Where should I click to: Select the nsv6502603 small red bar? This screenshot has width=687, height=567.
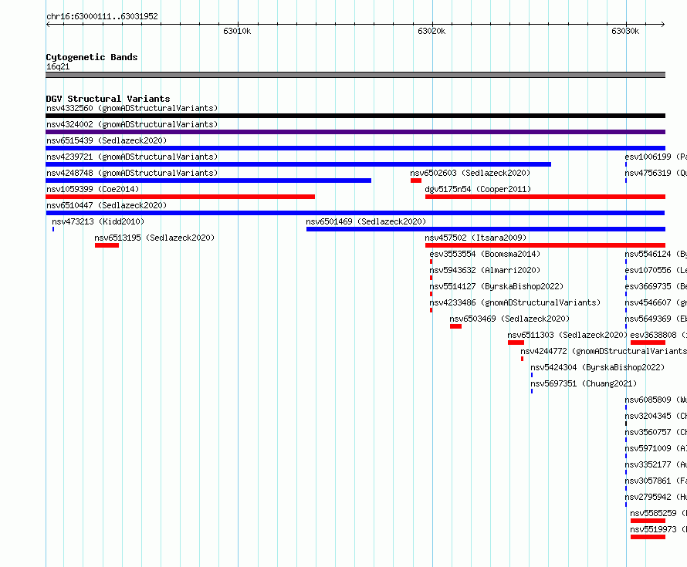click(x=416, y=181)
